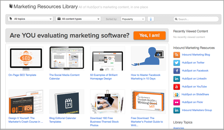224x130 pixels.
Task: Click the On-Page SEO Template thumbnail
Action: click(26, 58)
